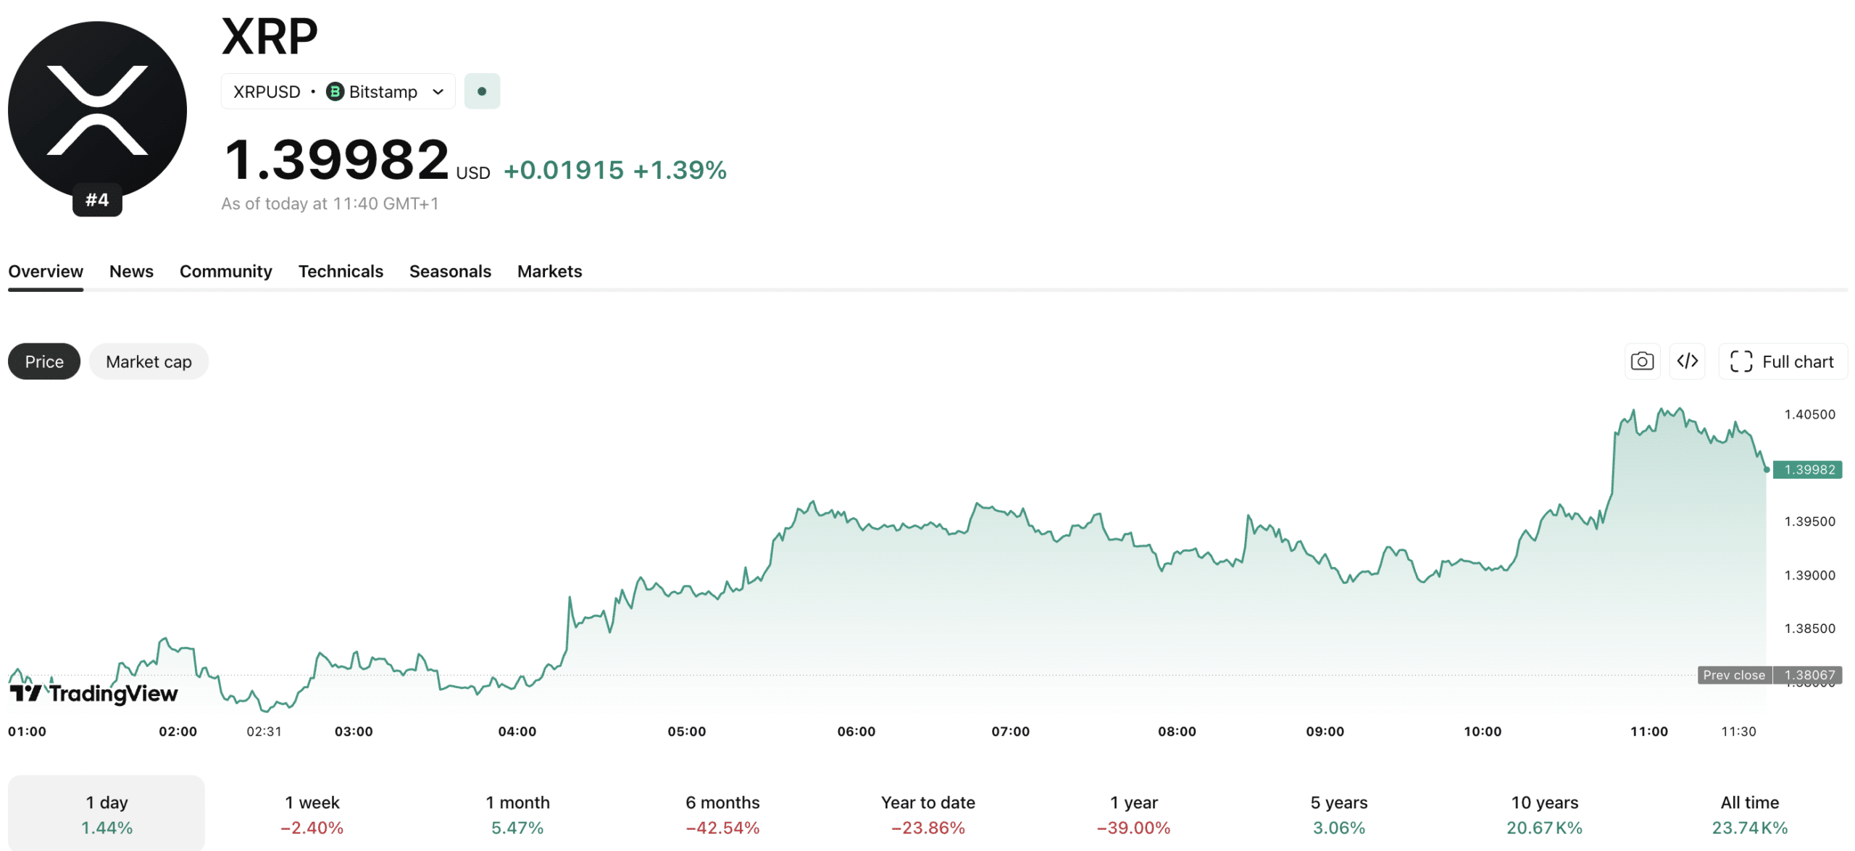1855x851 pixels.
Task: Click the green market status dot
Action: tap(482, 91)
